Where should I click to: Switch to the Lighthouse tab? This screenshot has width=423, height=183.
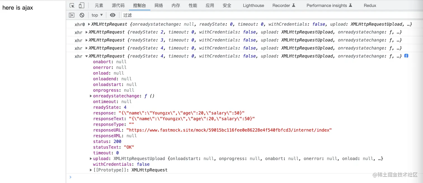253,5
